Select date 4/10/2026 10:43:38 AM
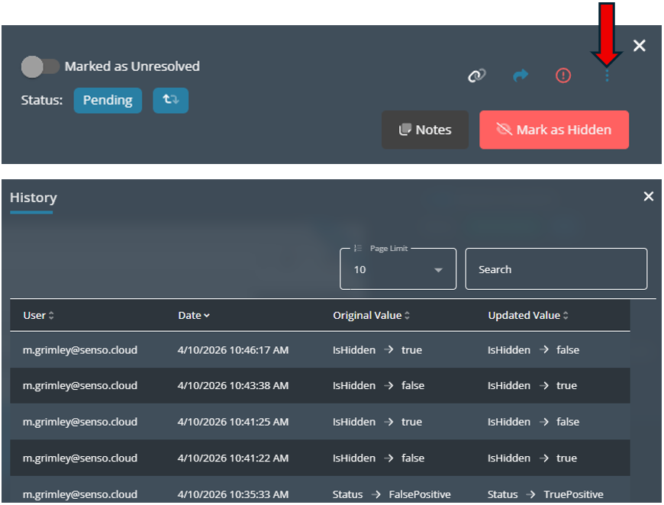Viewport: 664px width, 505px height. (x=233, y=386)
